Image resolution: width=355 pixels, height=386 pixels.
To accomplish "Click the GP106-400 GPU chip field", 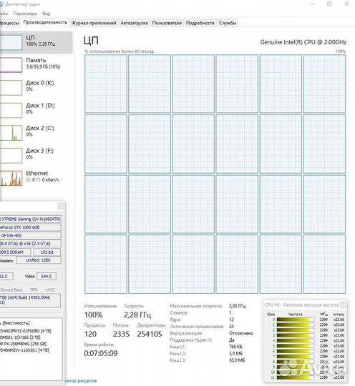I will coord(30,236).
